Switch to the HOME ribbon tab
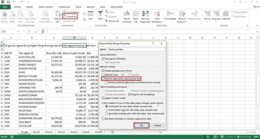 pos(17,7)
